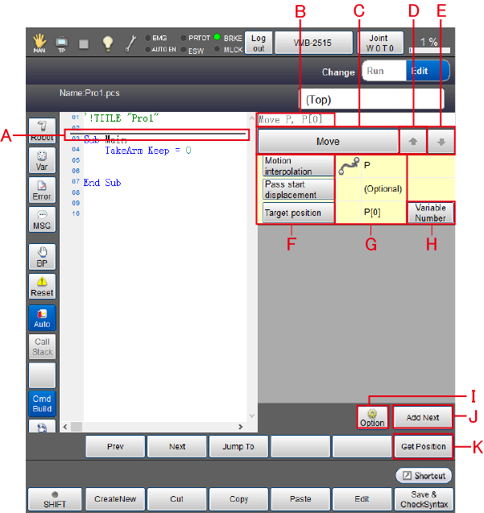Switch the mode toggle to Run
The width and height of the screenshot is (484, 513).
point(376,71)
